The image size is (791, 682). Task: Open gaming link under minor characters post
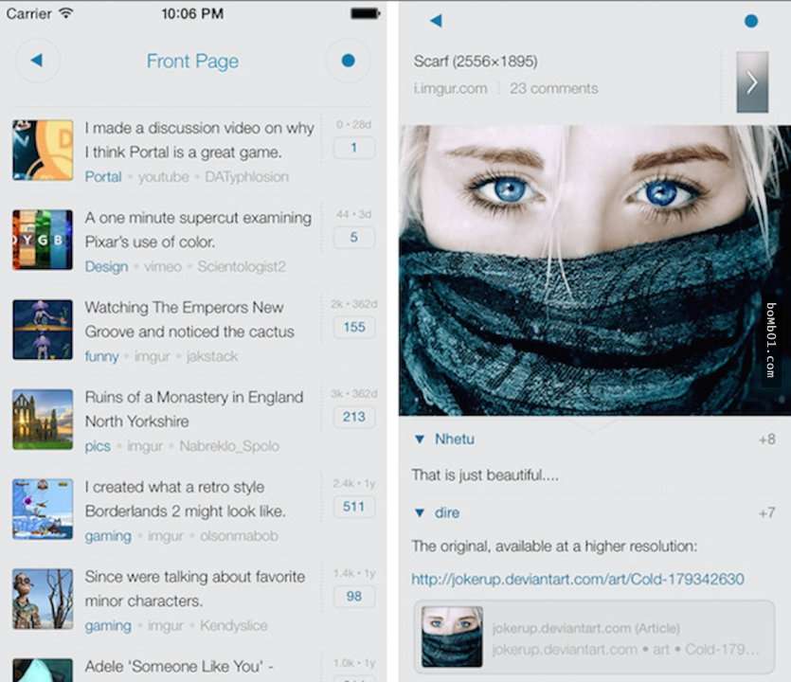coord(108,625)
